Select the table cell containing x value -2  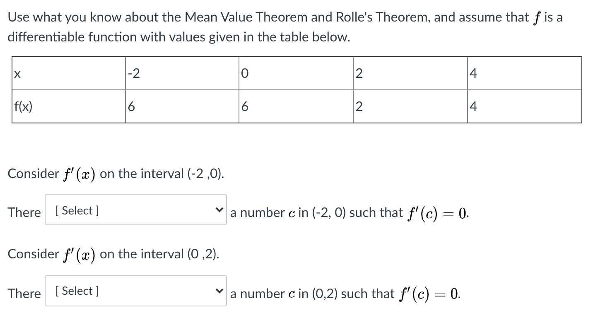tap(182, 72)
